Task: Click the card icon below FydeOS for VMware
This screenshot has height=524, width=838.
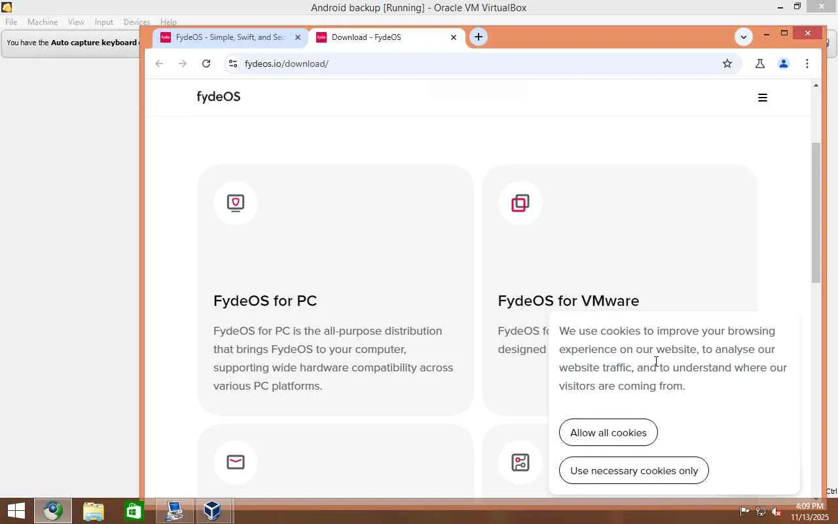Action: pos(520,462)
